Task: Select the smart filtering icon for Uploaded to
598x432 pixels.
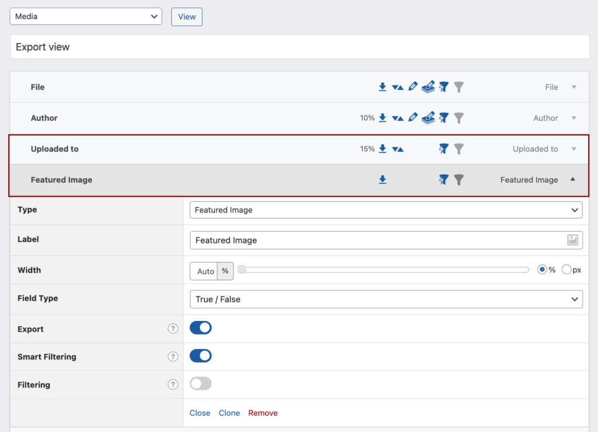Action: (443, 149)
